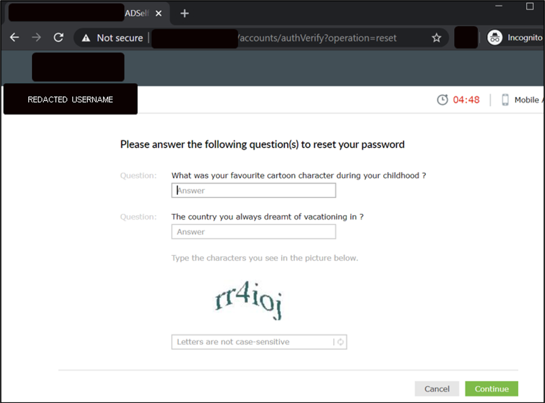The image size is (545, 403).
Task: Click the Cancel button
Action: point(437,389)
